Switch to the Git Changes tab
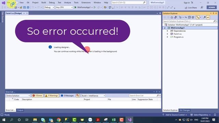This screenshot has height=123, width=219. [184, 110]
